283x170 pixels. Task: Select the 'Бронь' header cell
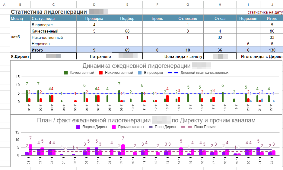click(157, 18)
